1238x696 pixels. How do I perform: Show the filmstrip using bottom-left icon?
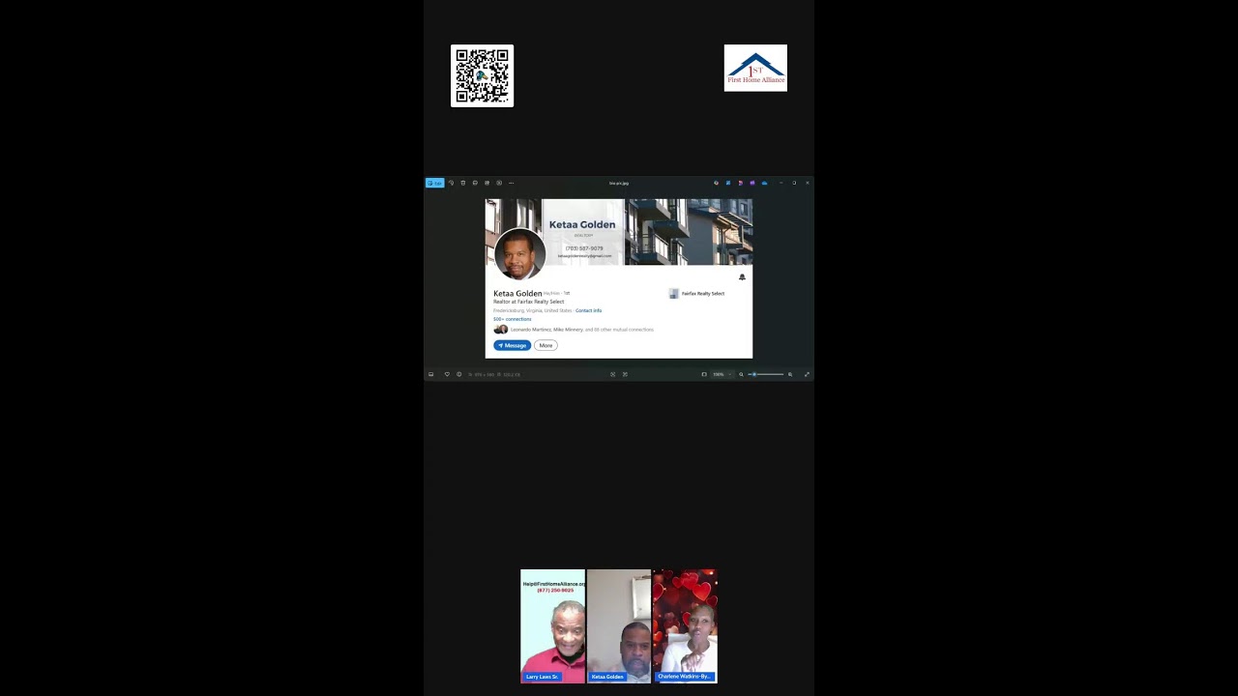431,374
